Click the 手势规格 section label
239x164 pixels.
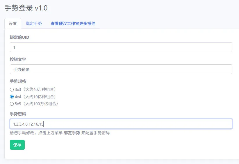coord(18,81)
